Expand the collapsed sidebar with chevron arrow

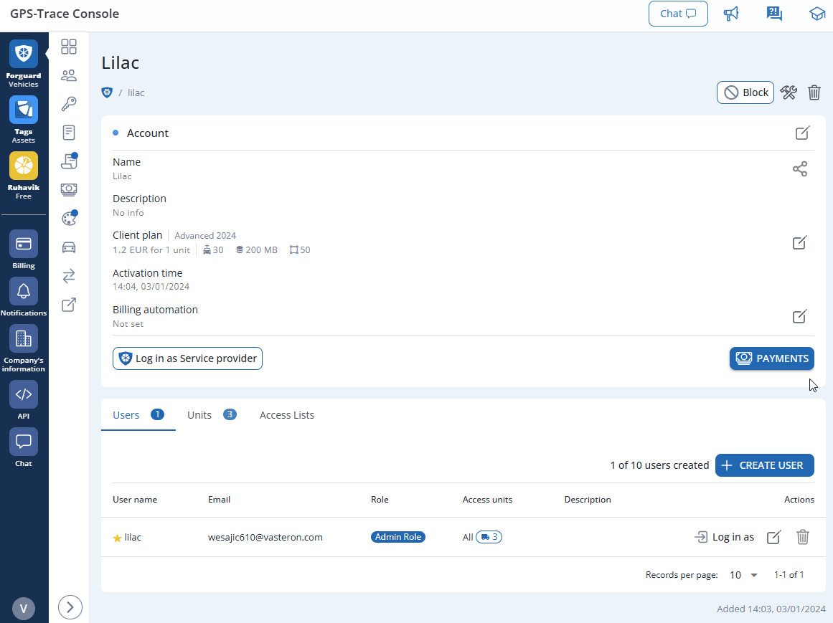coord(70,607)
